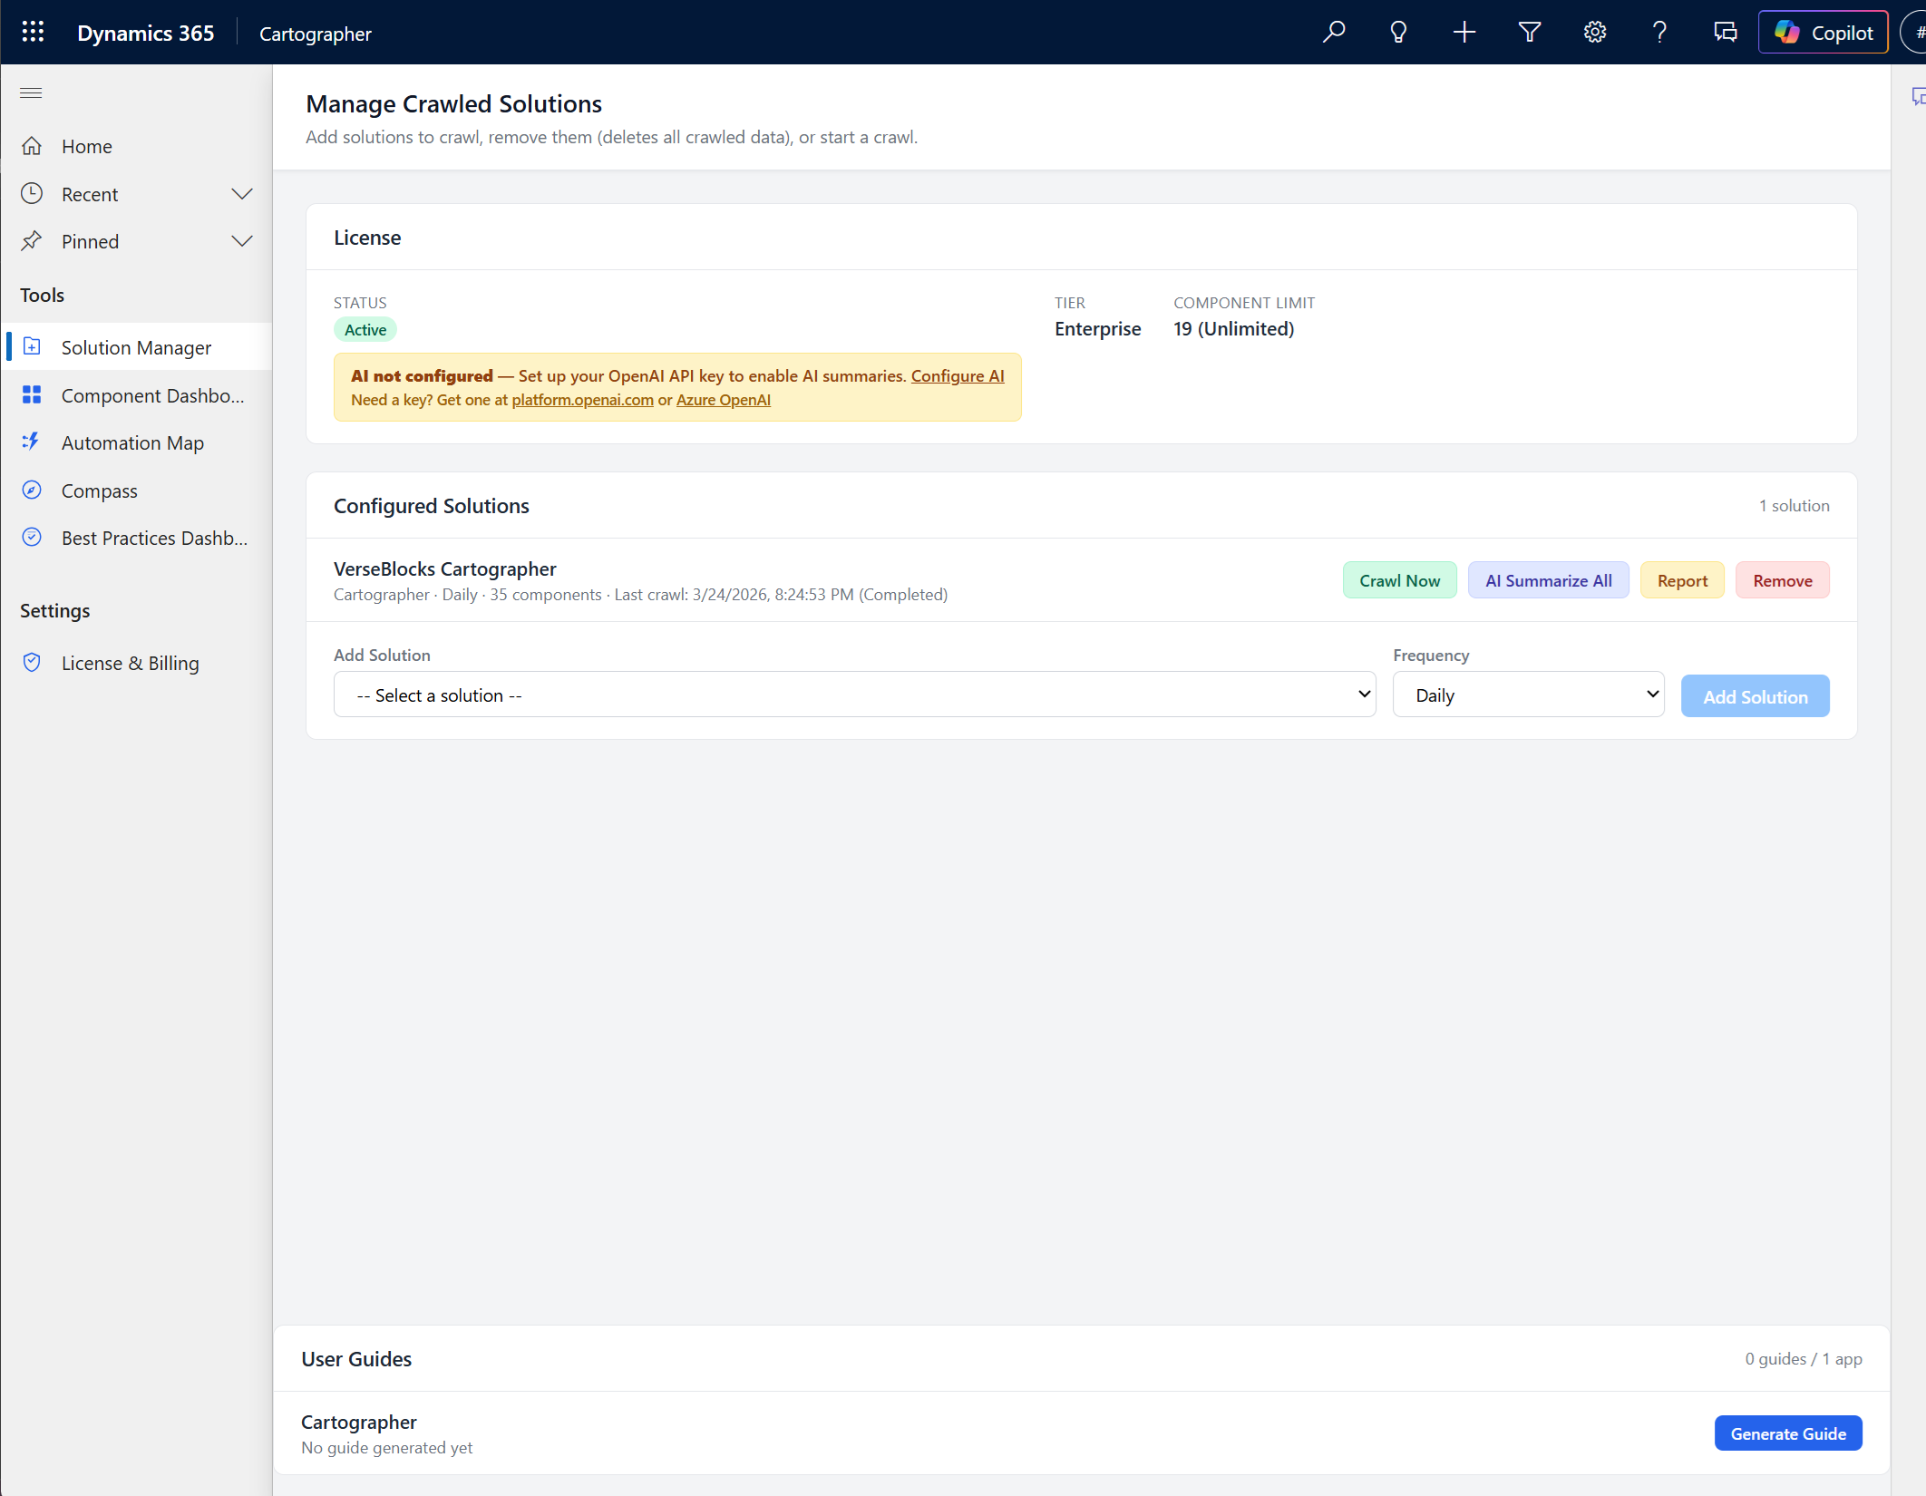Click the Automation Map lightning icon
Screen dimensions: 1926x1496
pyautogui.click(x=32, y=442)
